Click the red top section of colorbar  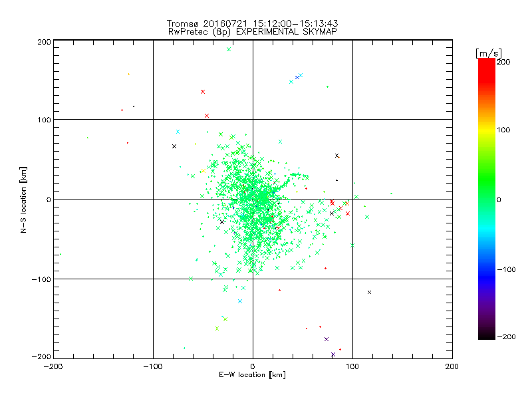[x=487, y=70]
